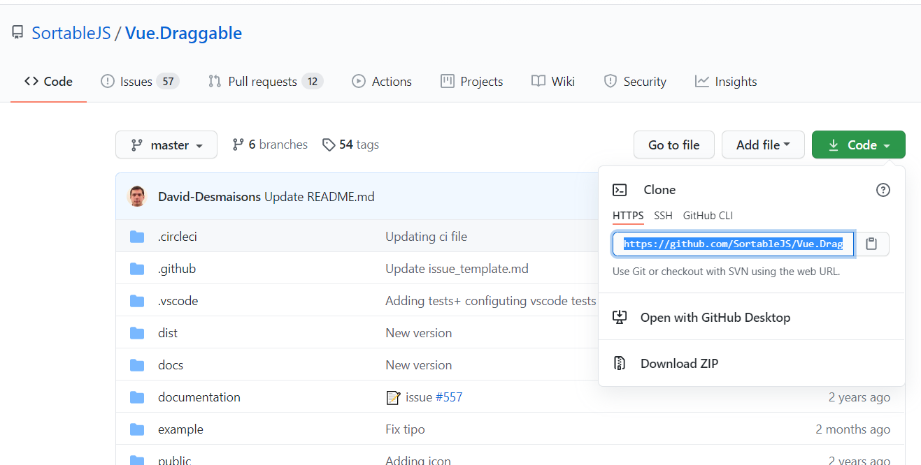Copy the clone URL with clipboard icon
Screen dimensions: 921x465
tap(871, 244)
